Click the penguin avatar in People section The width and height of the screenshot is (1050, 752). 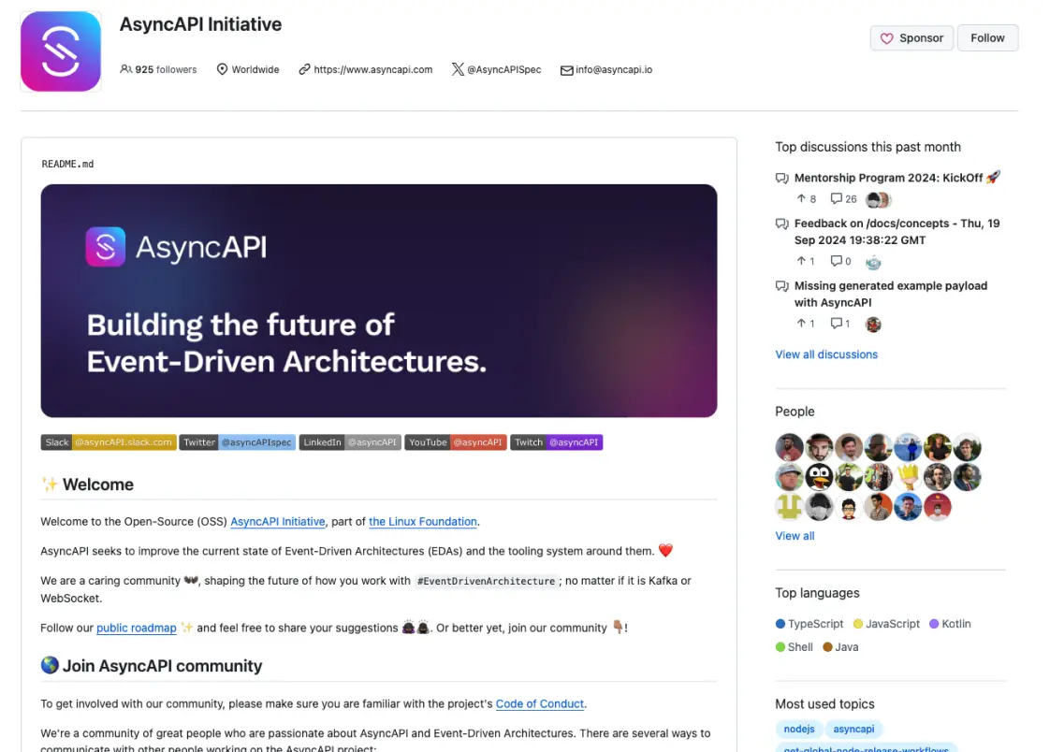point(818,477)
